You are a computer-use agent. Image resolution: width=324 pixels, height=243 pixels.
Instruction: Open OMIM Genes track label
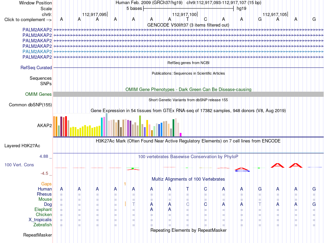coord(39,94)
